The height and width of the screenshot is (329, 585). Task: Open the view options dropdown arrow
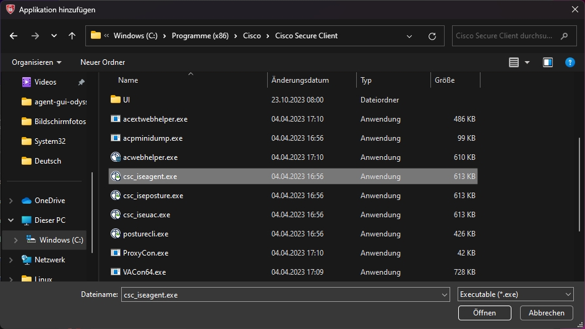coord(527,62)
